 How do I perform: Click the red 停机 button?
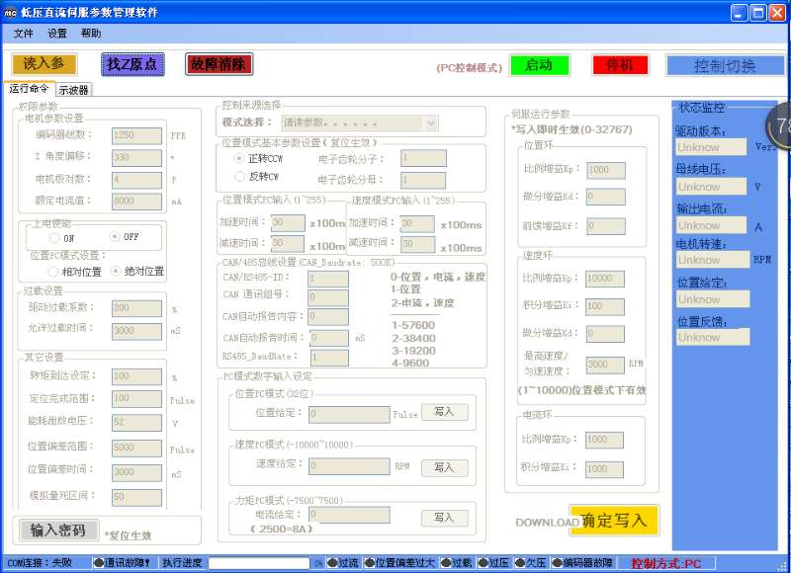point(620,65)
